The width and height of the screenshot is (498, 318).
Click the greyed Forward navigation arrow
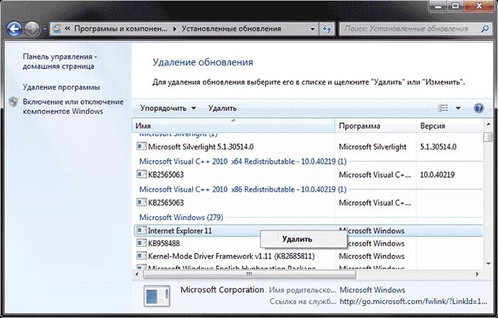click(32, 29)
